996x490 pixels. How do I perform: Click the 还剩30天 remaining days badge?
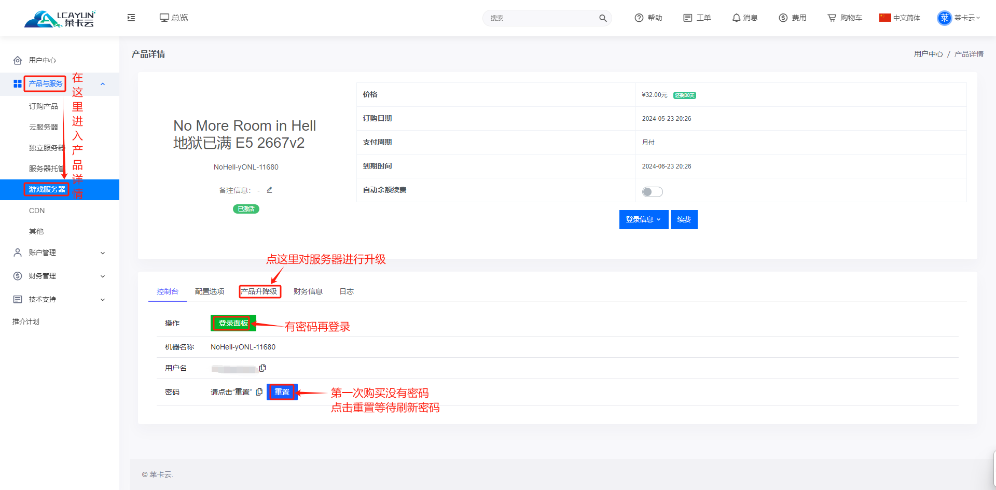point(685,95)
